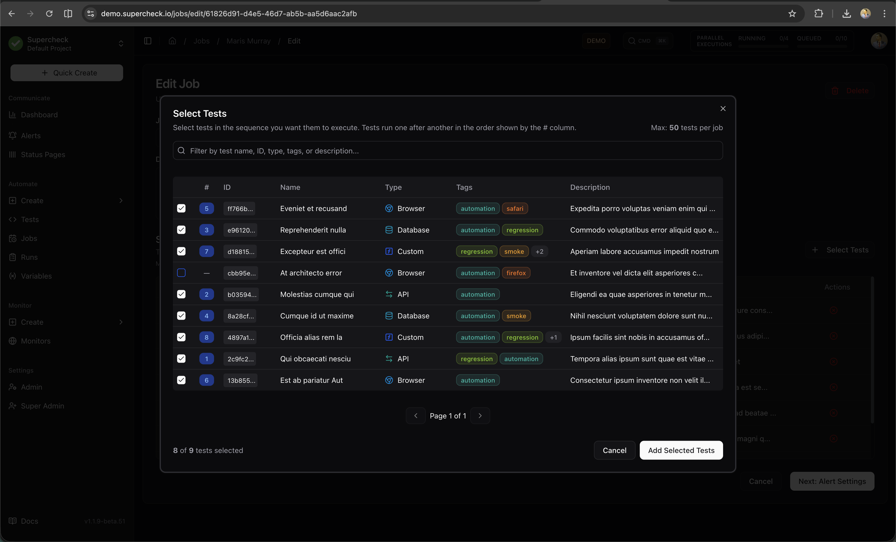
Task: Open Jobs from the breadcrumb
Action: tap(201, 41)
